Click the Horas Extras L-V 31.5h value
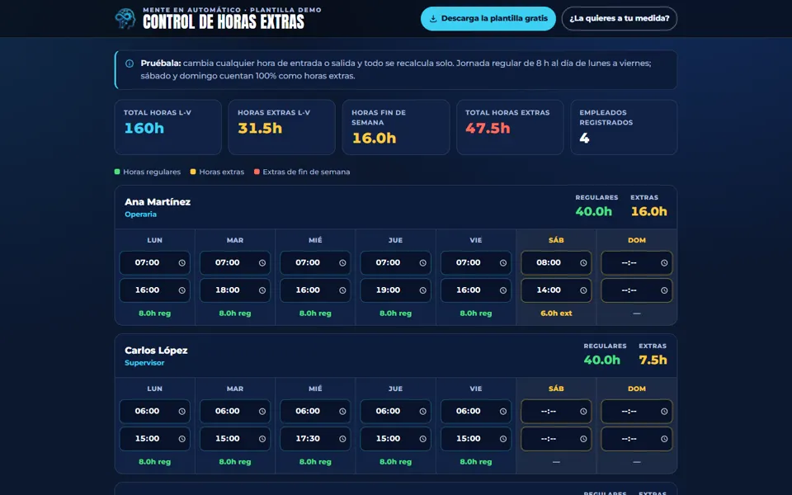The image size is (792, 495). pos(260,129)
